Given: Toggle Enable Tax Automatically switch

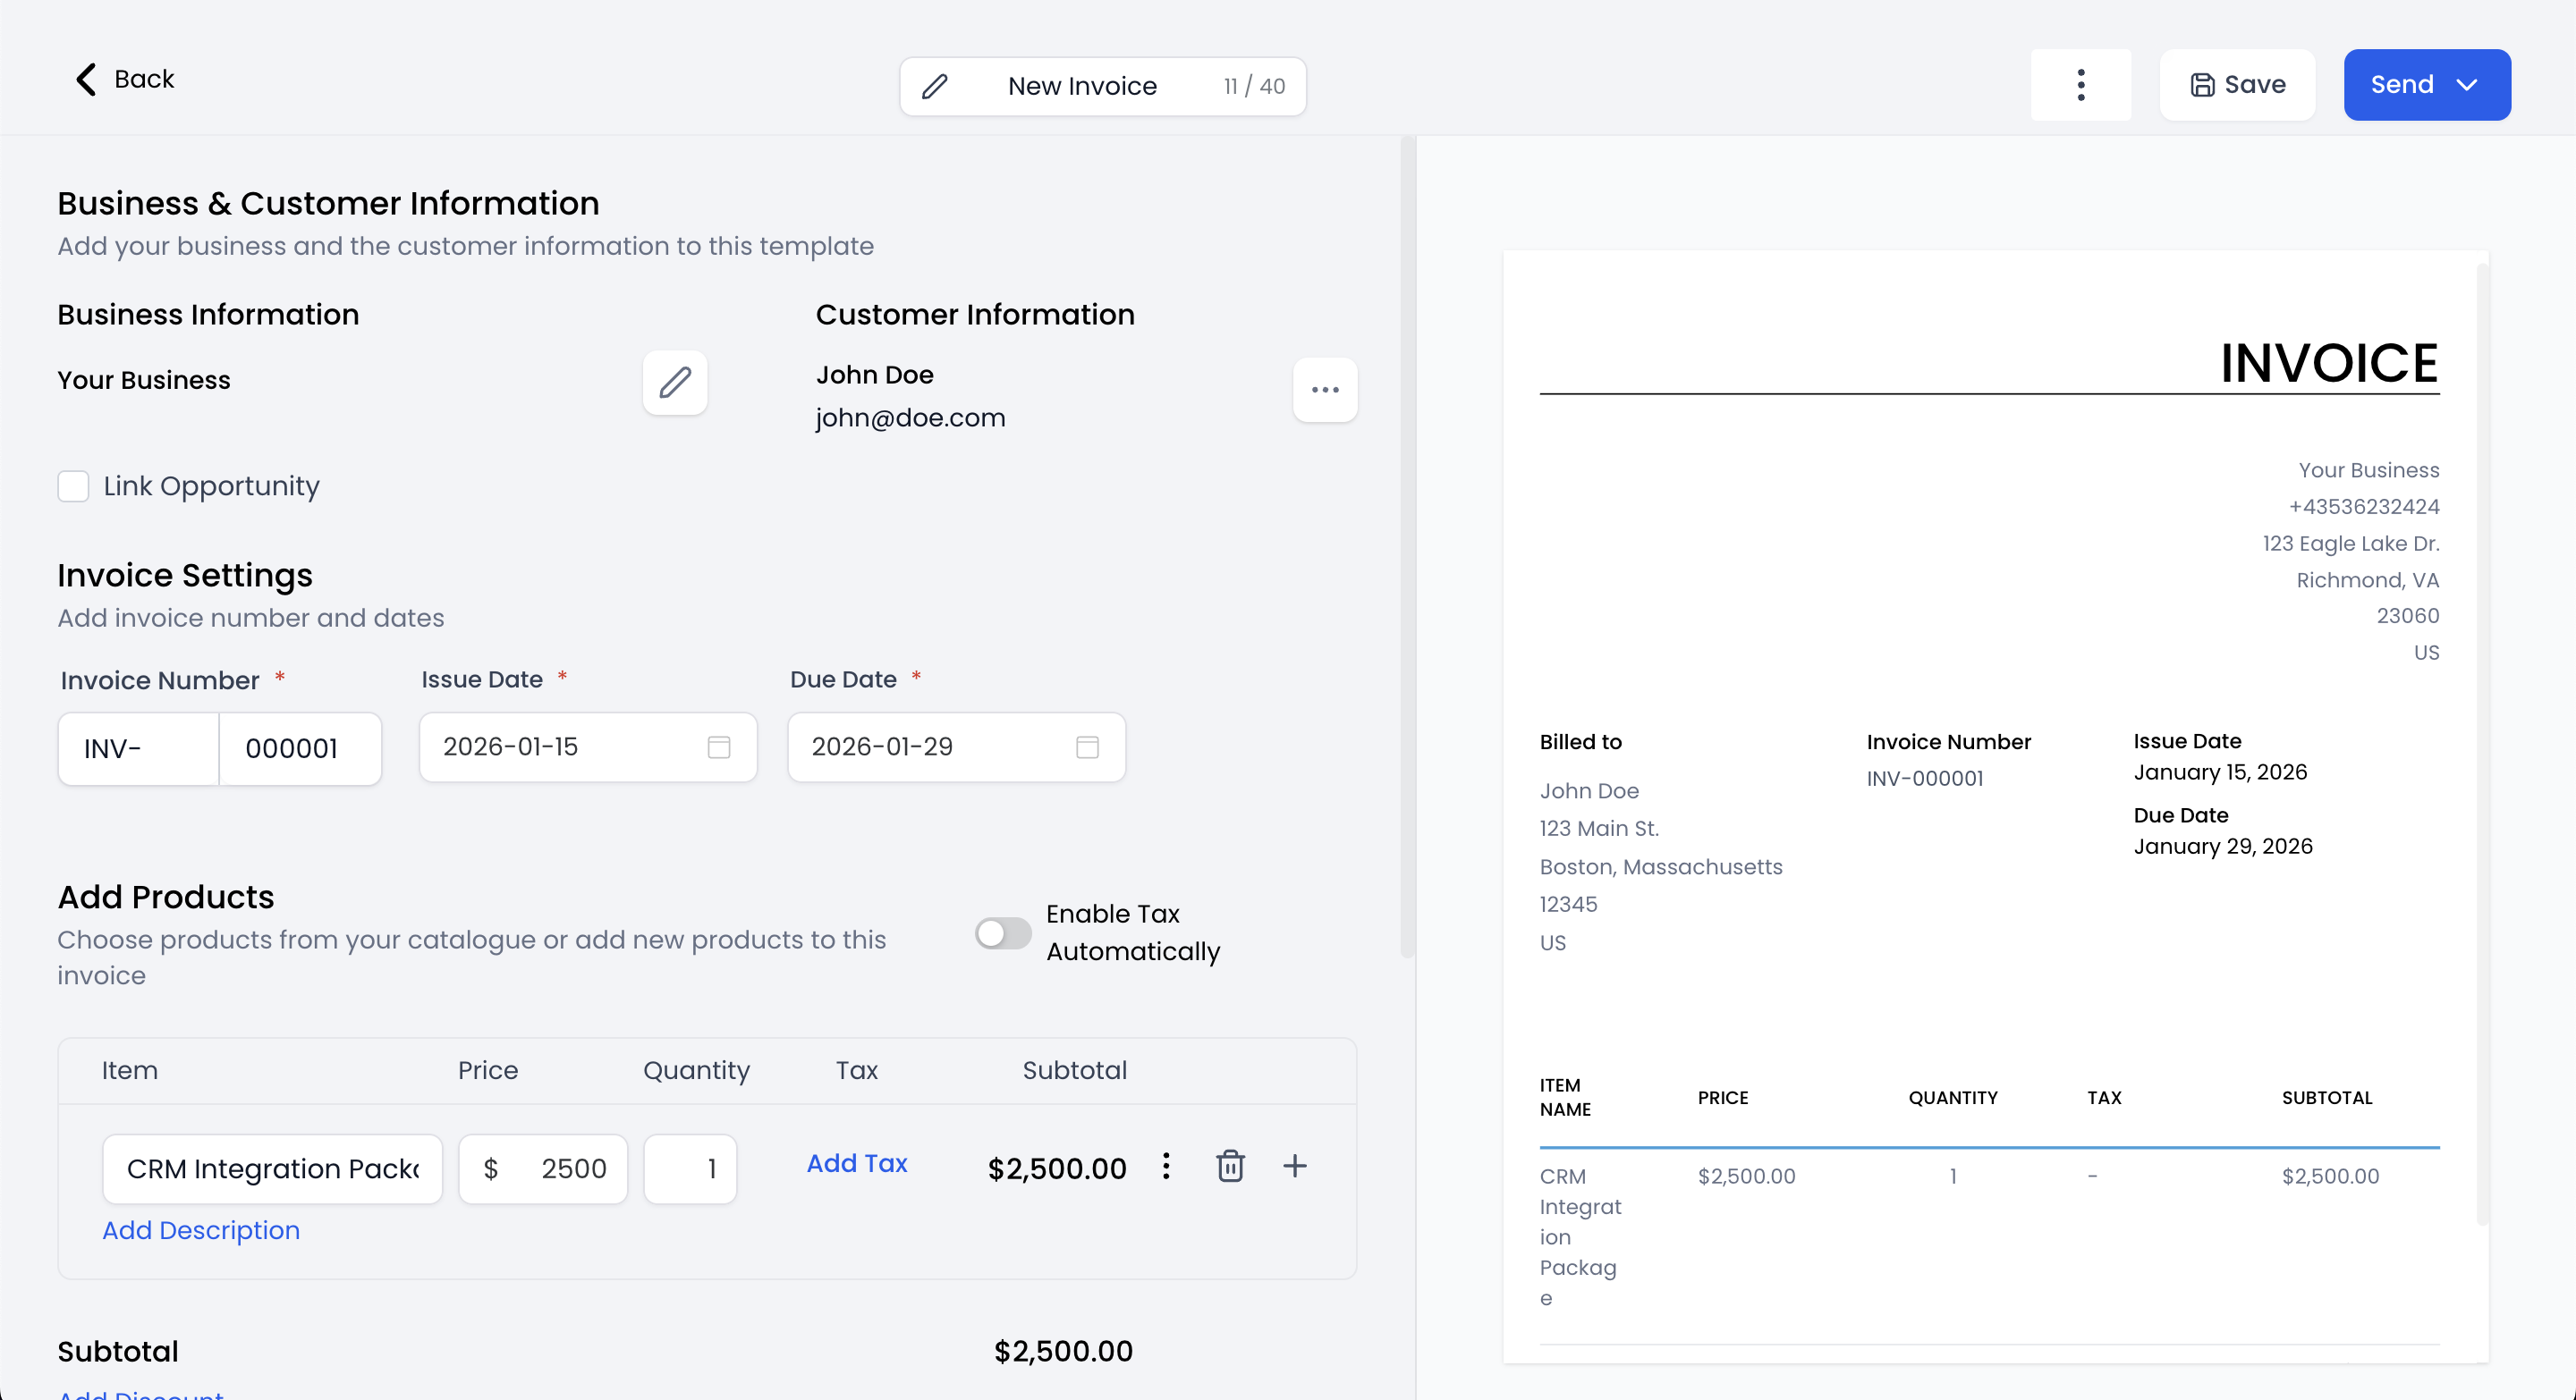Looking at the screenshot, I should tap(1003, 933).
